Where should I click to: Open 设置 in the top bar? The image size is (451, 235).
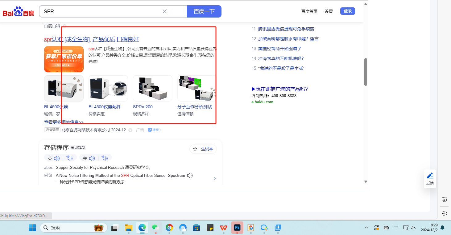[329, 11]
